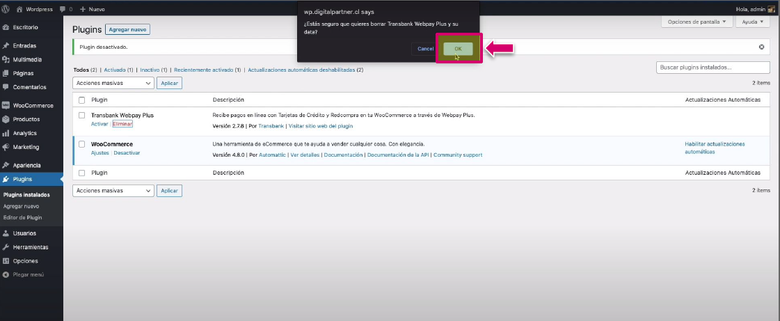This screenshot has width=780, height=321.
Task: Tick the footer select-all plugins checkbox
Action: [x=82, y=173]
